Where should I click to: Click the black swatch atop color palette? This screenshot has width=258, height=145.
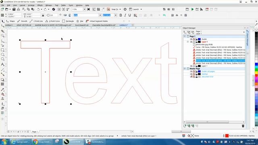pos(256,33)
